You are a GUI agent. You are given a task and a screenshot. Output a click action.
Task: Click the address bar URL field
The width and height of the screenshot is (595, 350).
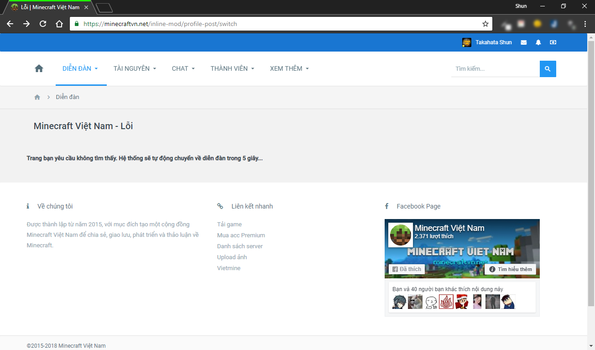[x=281, y=24]
